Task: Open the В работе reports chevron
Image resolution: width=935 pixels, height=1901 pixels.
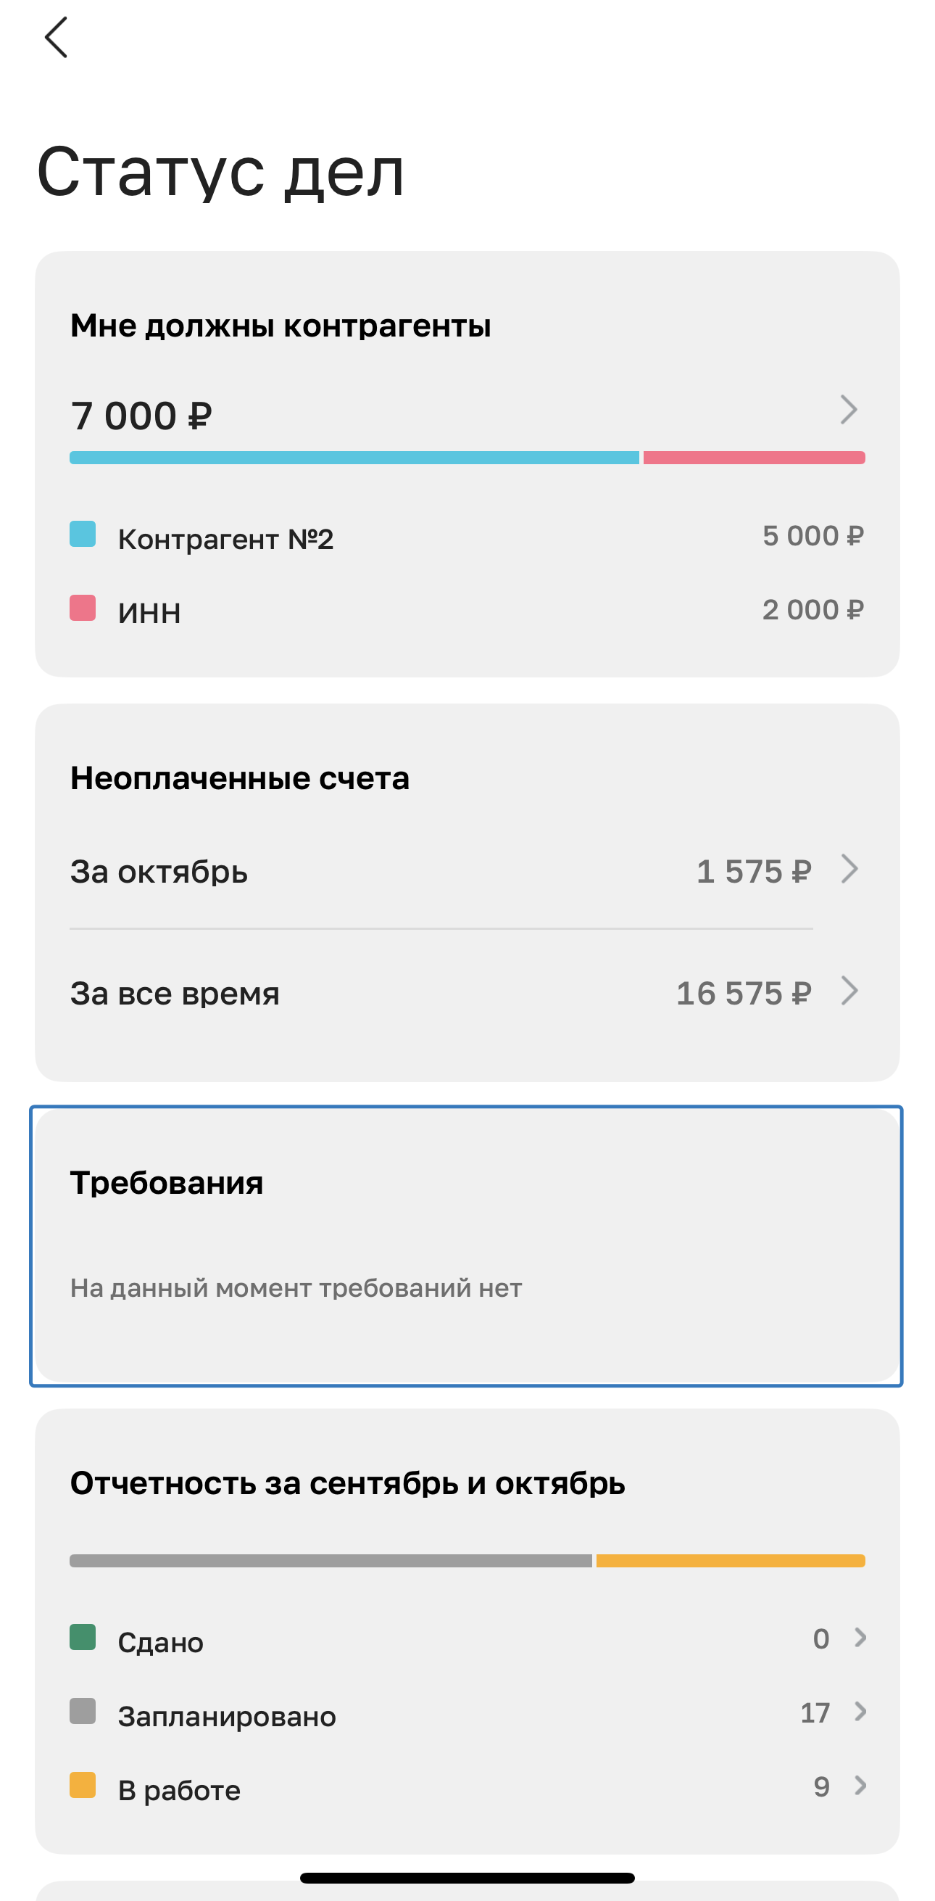Action: (x=860, y=1785)
